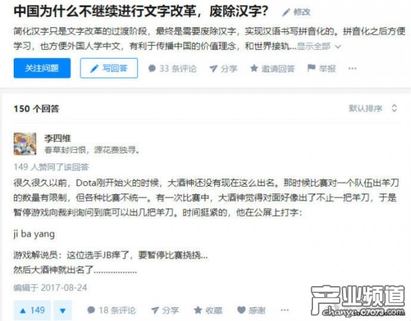This screenshot has width=411, height=321.
Task: Click the star 邀请回答 icon
Action: pyautogui.click(x=254, y=68)
